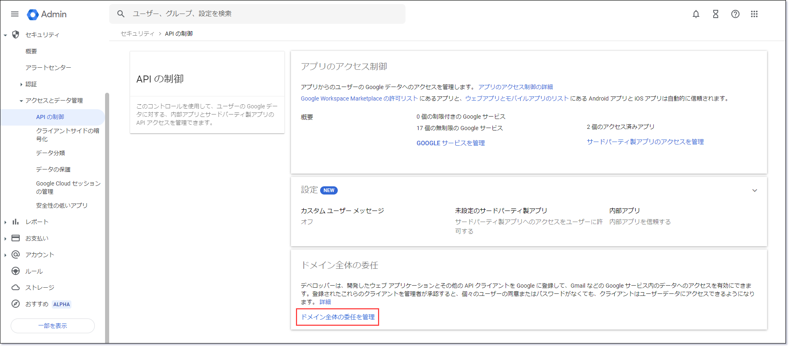Expand the 認証 tree arrow
Screen dimensions: 790x348
pos(21,84)
